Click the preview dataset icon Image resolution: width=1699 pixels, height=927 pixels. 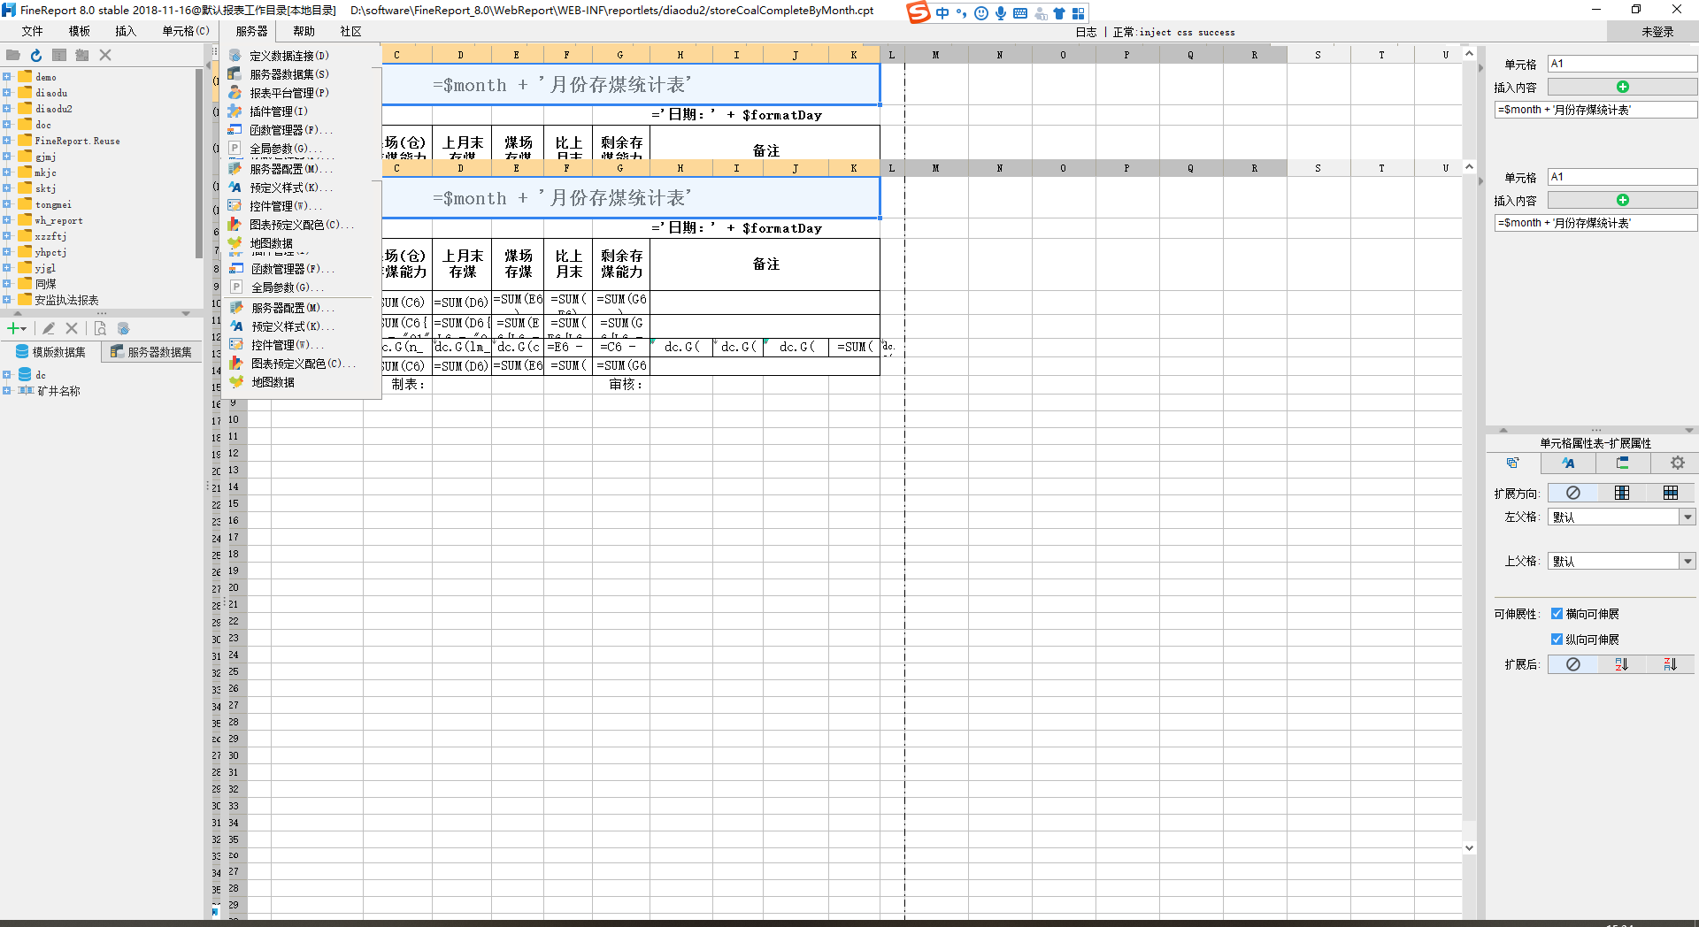100,328
